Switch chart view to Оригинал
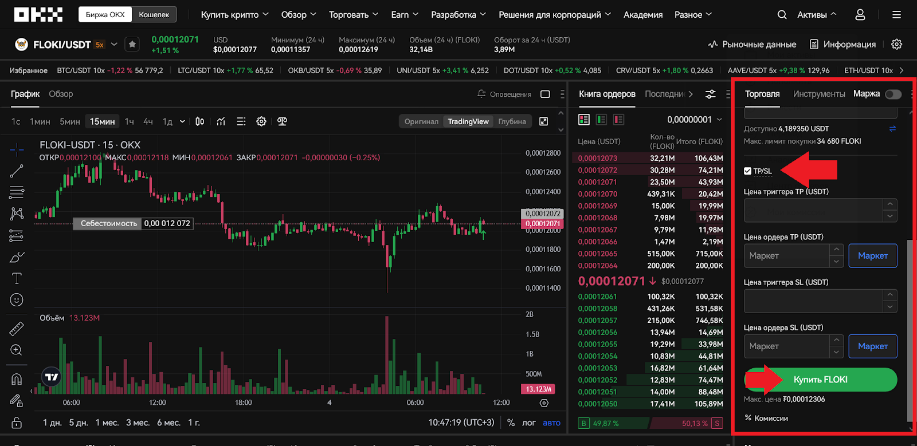This screenshot has width=917, height=446. point(421,121)
